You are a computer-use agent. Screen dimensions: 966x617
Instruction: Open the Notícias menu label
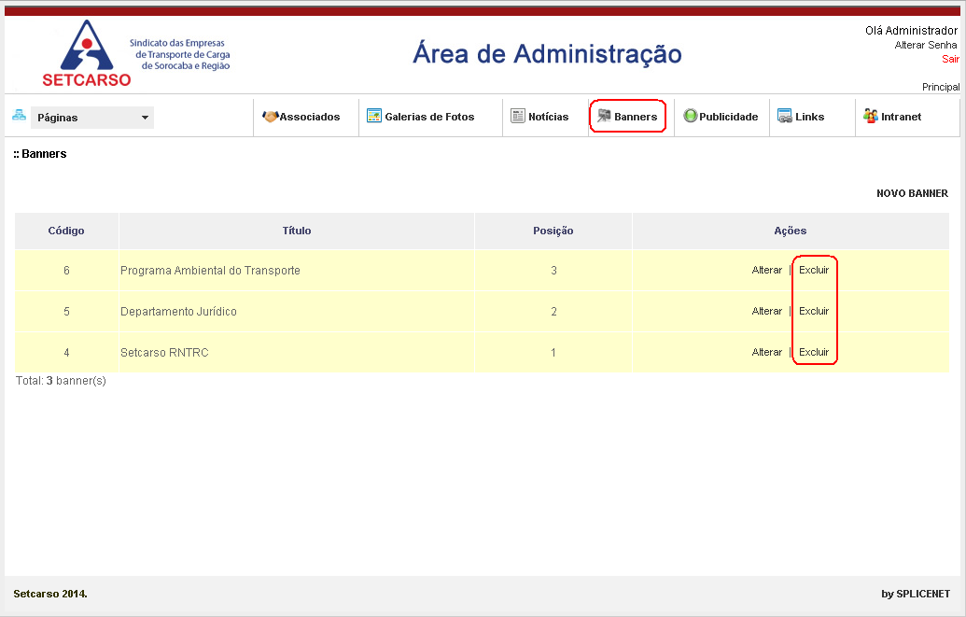[548, 117]
